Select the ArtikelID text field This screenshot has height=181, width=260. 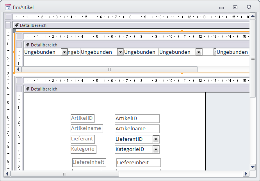click(x=137, y=119)
